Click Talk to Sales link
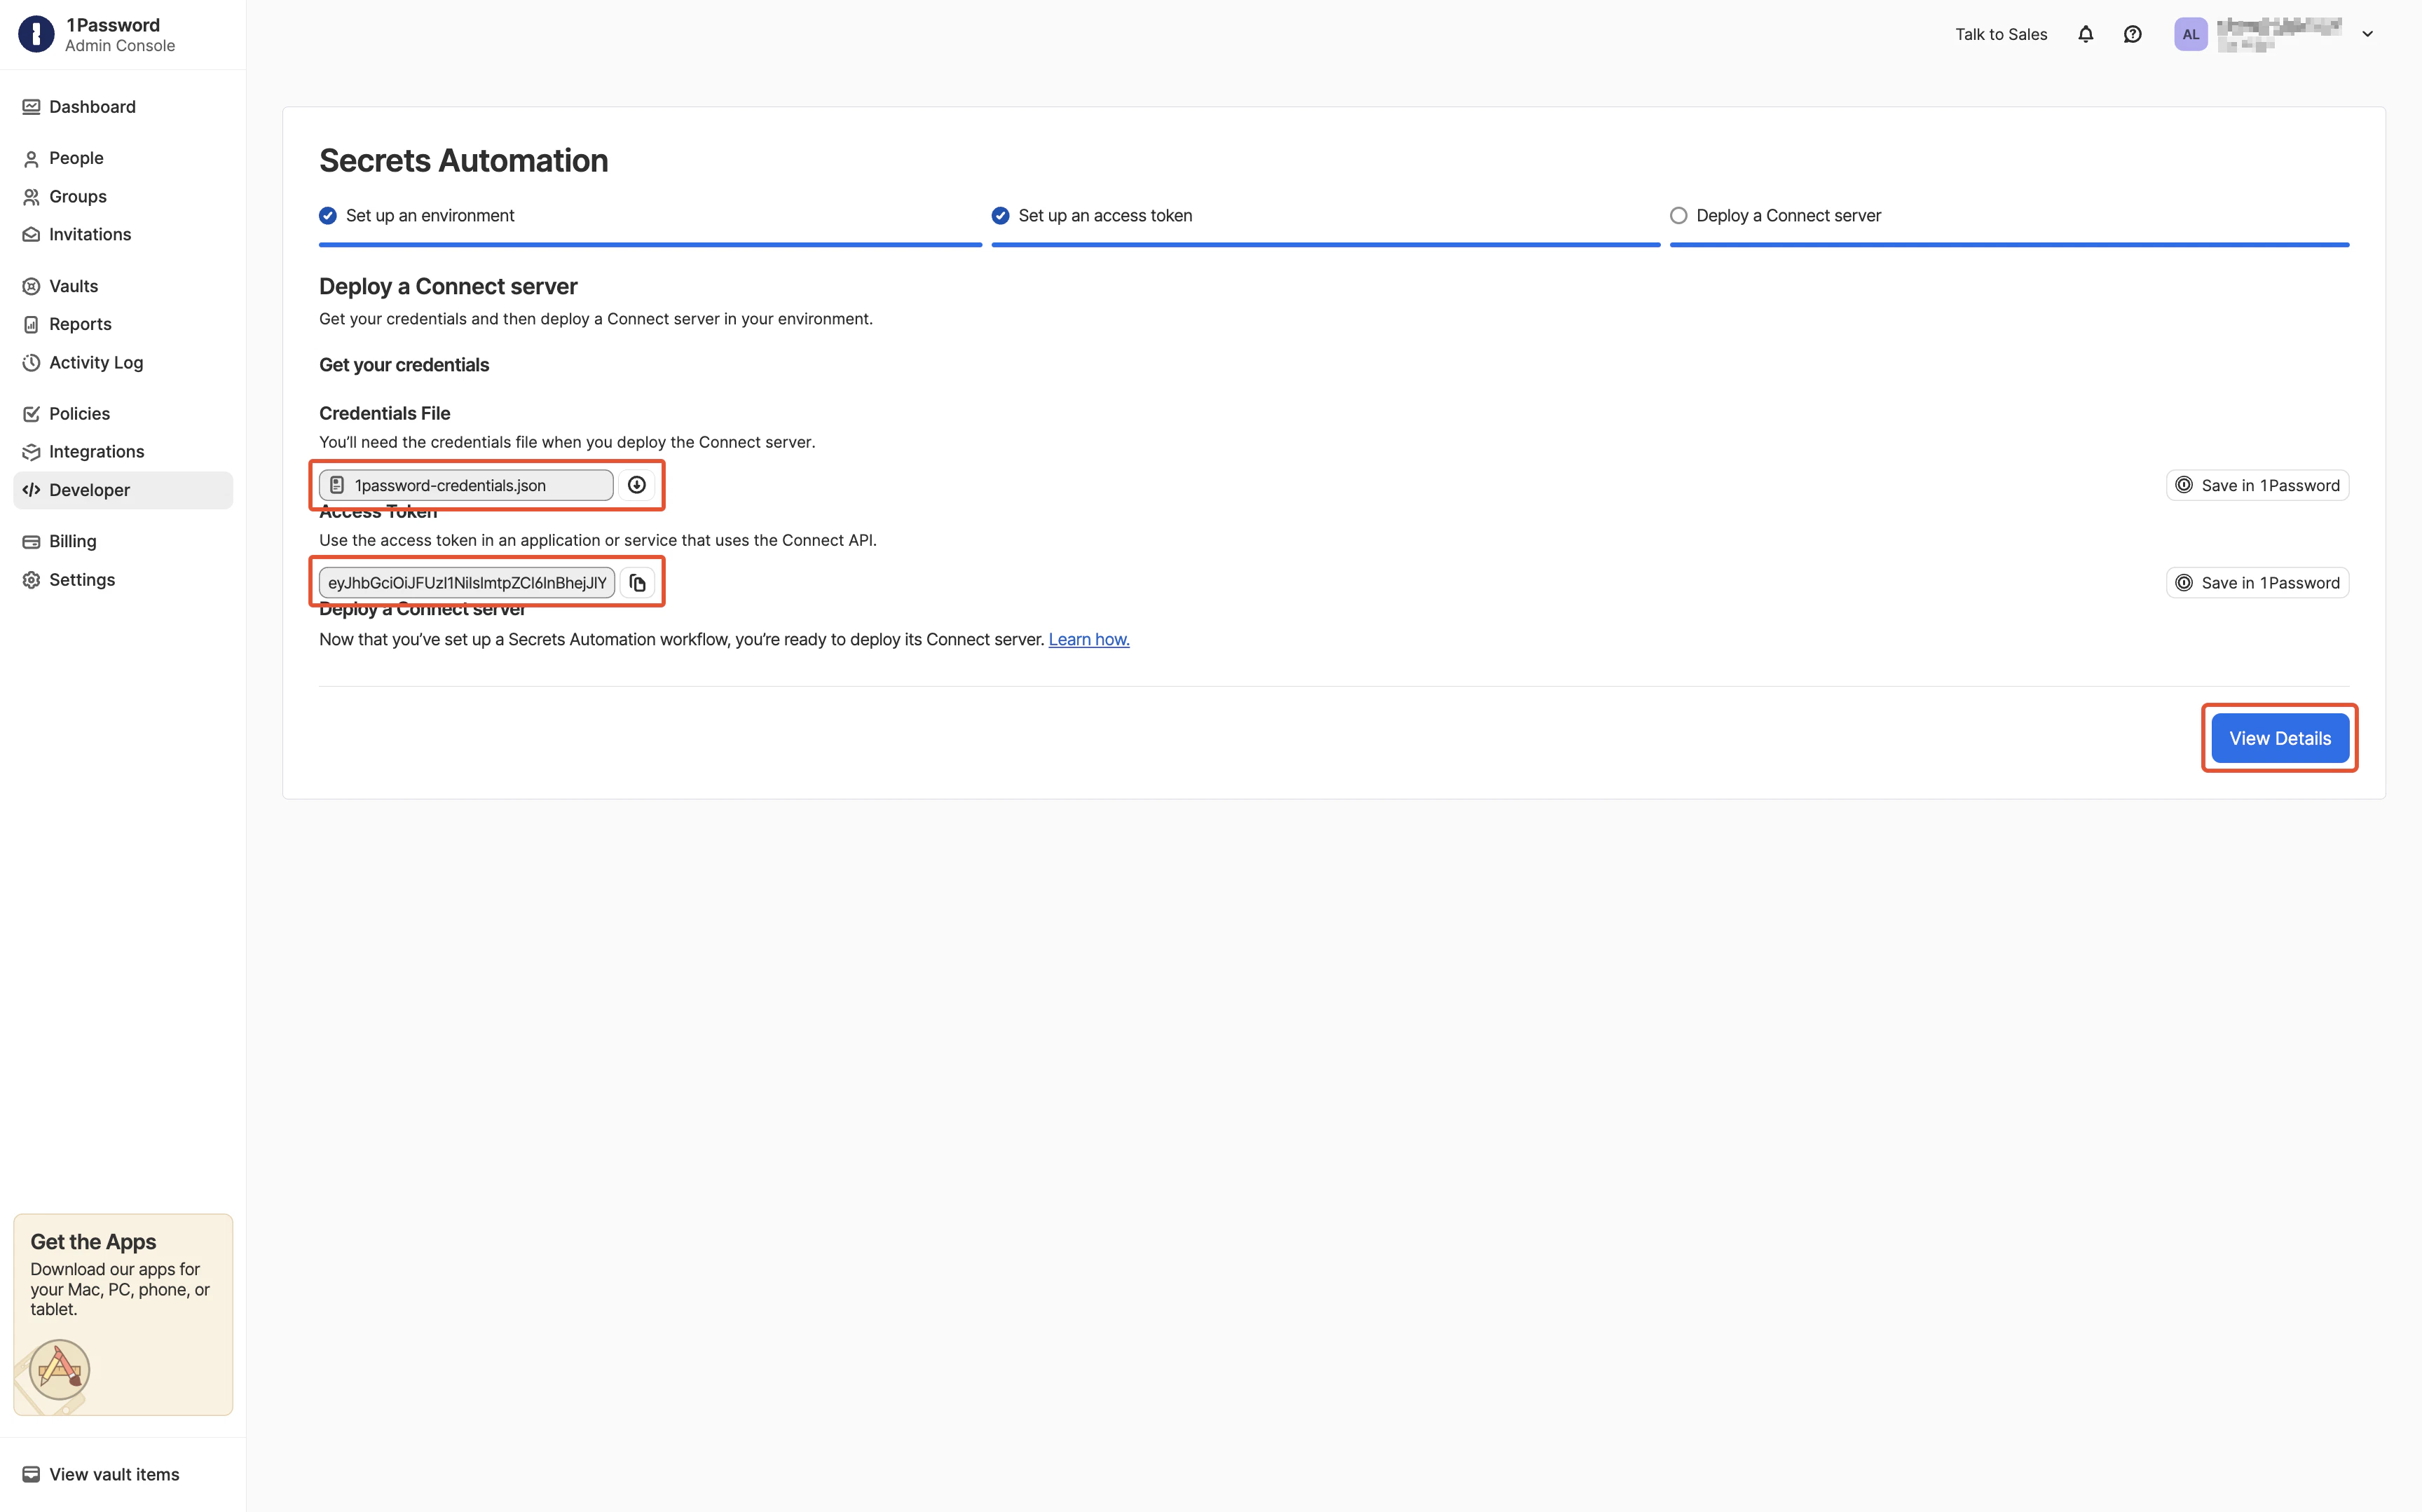The image size is (2422, 1512). click(x=2001, y=34)
